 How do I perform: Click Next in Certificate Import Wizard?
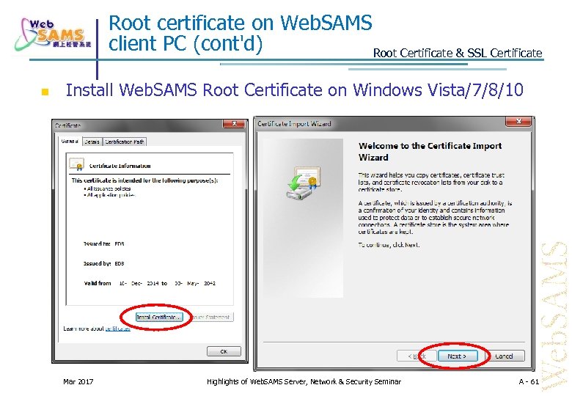[458, 356]
